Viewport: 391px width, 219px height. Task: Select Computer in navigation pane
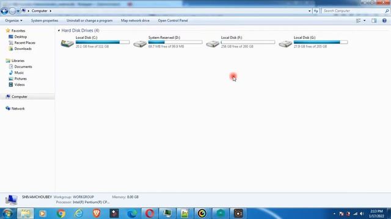(x=19, y=97)
